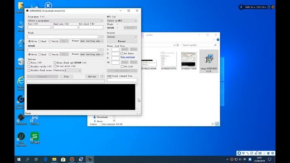This screenshot has width=290, height=163.
Task: Open the Windows Start menu
Action: point(19,159)
